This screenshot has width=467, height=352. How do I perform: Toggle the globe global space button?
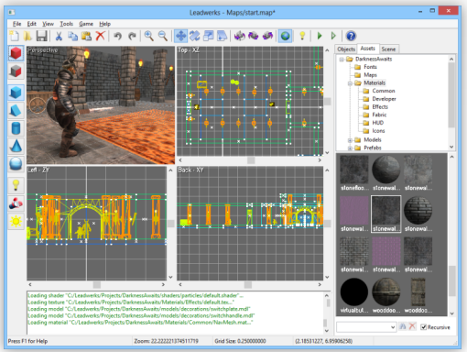(x=285, y=36)
